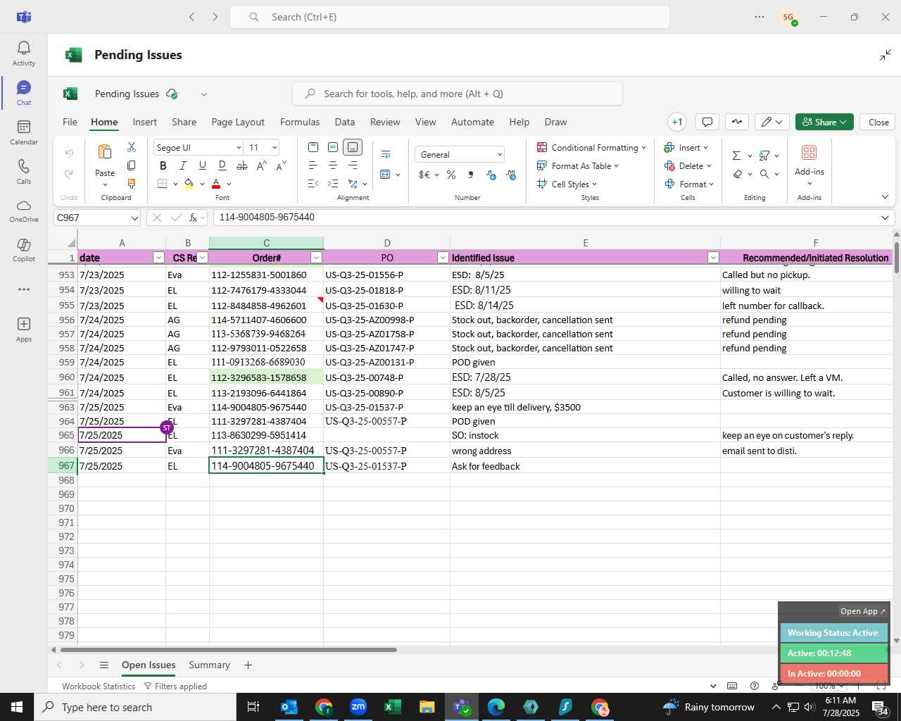Click the Catch up activity icon
The width and height of the screenshot is (901, 721).
[737, 122]
